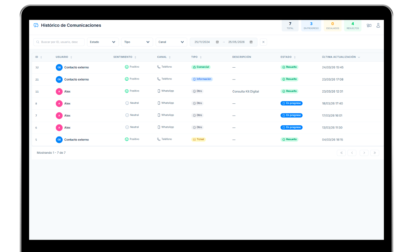Sort by Última Actualización column

[x=341, y=57]
